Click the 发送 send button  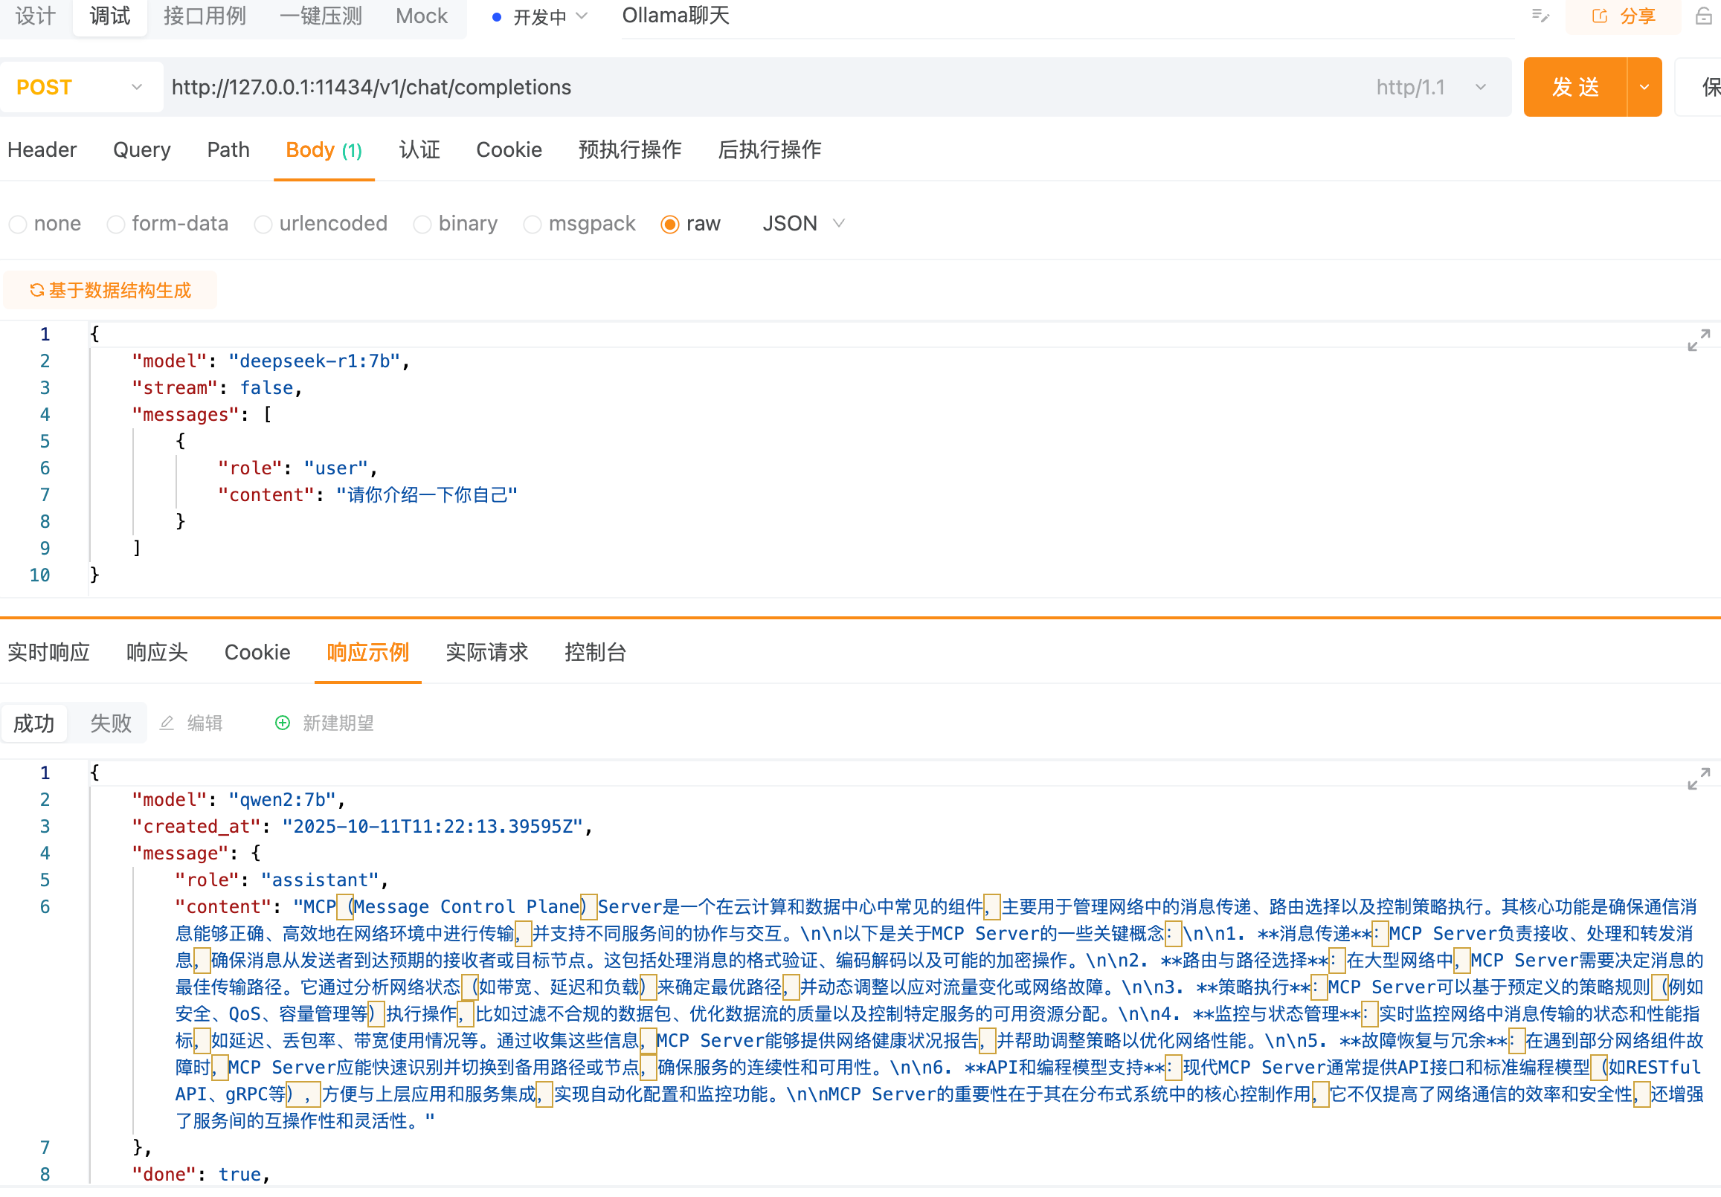click(x=1574, y=87)
